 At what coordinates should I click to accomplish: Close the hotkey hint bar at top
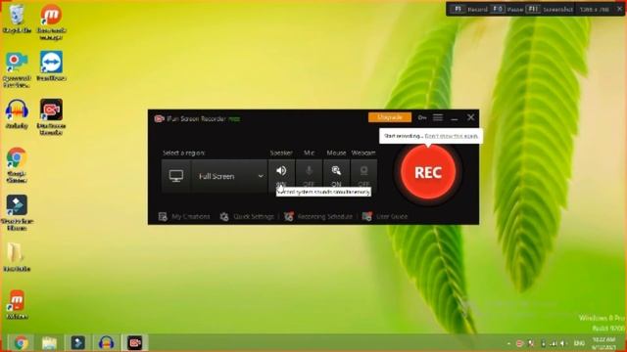(619, 9)
